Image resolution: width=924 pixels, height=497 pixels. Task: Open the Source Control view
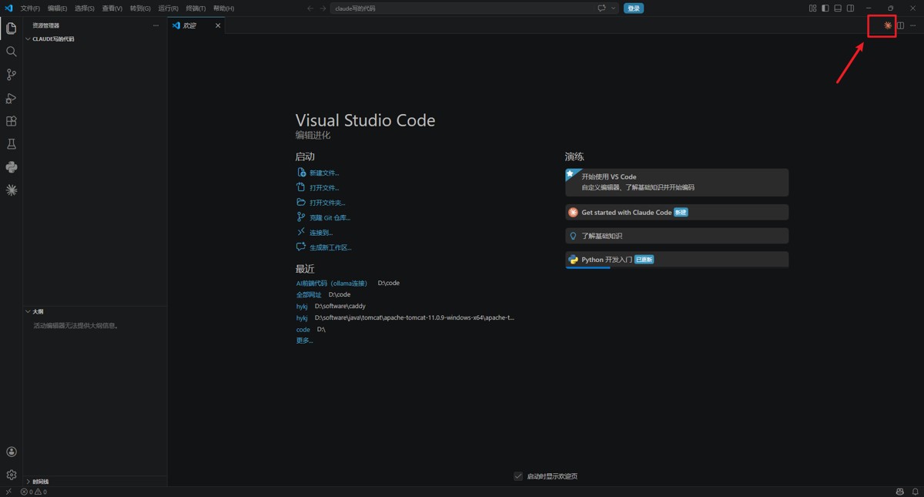12,75
